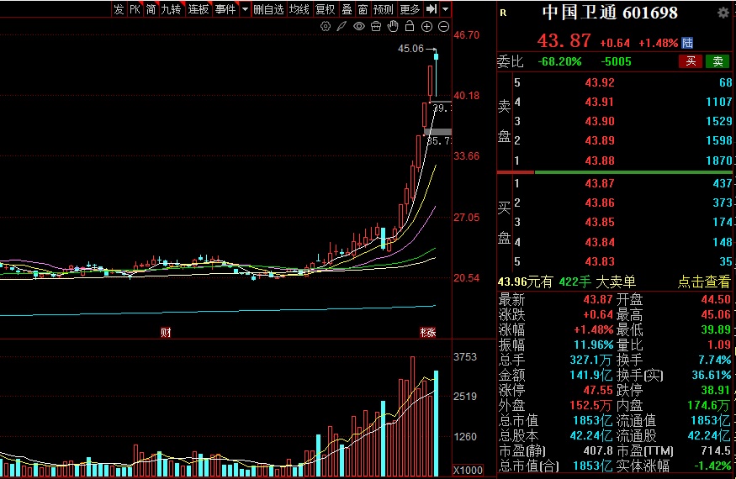
Task: Open the 复权 menu item
Action: tap(325, 9)
